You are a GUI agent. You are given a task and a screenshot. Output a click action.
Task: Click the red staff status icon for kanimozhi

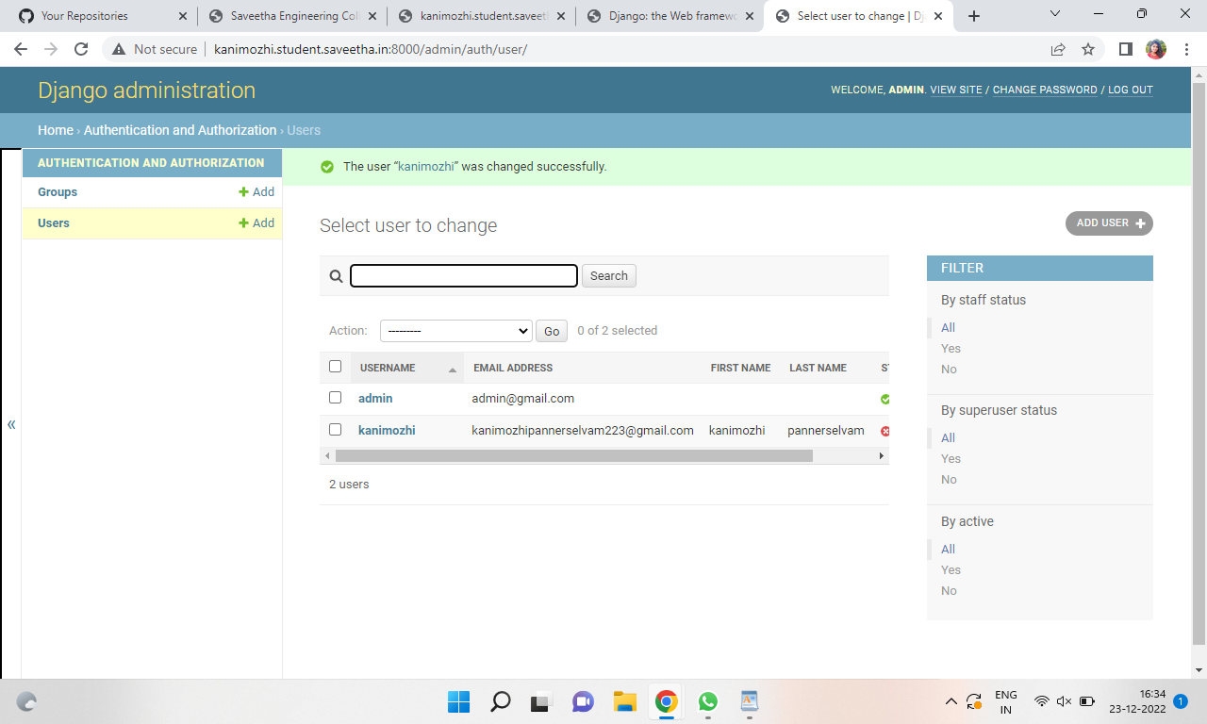coord(885,431)
